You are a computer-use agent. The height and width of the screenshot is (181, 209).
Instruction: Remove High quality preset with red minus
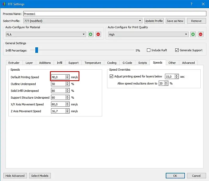(201, 34)
